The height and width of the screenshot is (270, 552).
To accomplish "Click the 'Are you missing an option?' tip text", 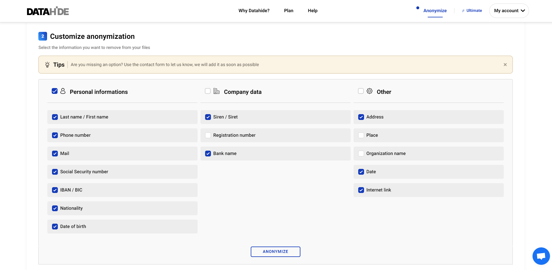I will [165, 65].
